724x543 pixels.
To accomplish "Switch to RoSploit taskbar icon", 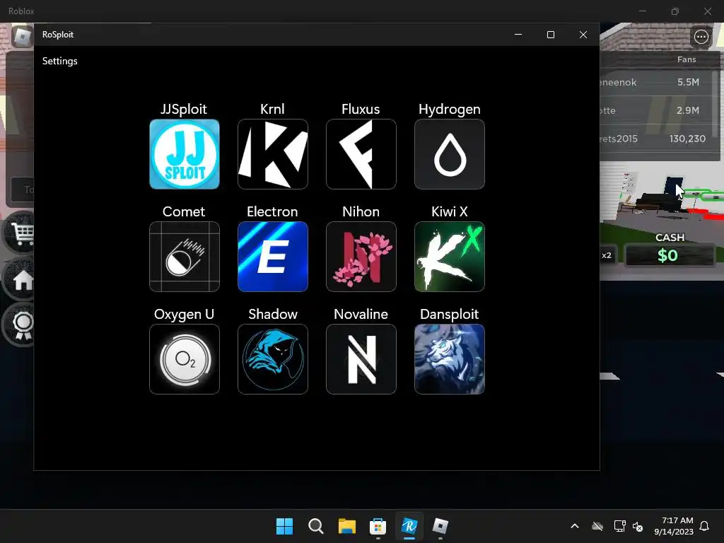I will coord(409,526).
